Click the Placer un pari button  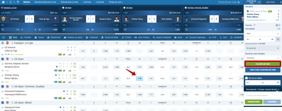(262, 64)
